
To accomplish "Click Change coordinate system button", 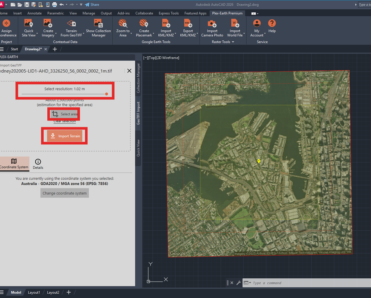I will point(65,193).
